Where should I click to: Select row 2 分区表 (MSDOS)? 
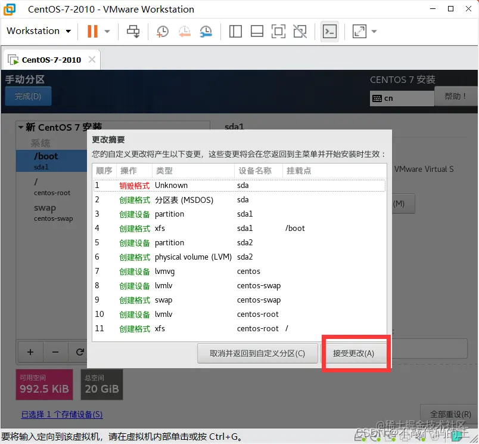click(239, 200)
